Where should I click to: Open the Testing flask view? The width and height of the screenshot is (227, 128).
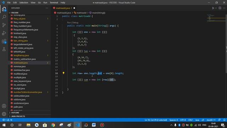[x=4, y=49]
